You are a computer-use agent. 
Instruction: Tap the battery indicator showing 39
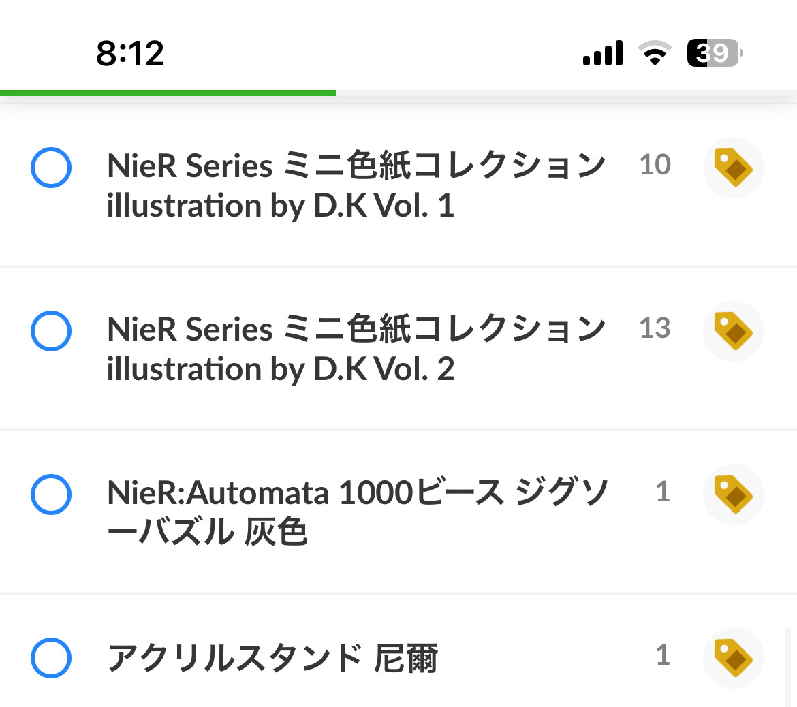[714, 53]
